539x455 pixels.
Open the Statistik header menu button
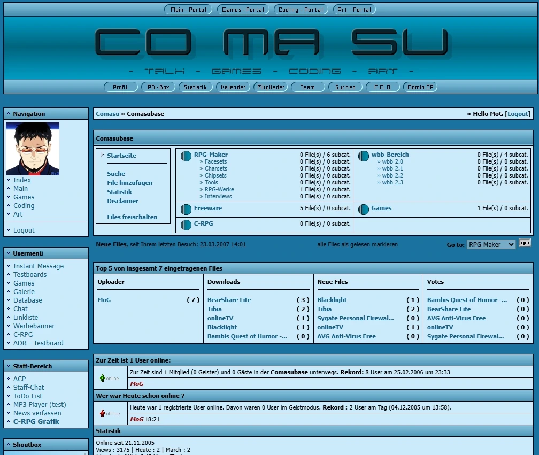[196, 87]
